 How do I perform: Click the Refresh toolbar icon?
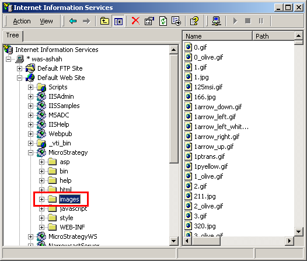163,21
